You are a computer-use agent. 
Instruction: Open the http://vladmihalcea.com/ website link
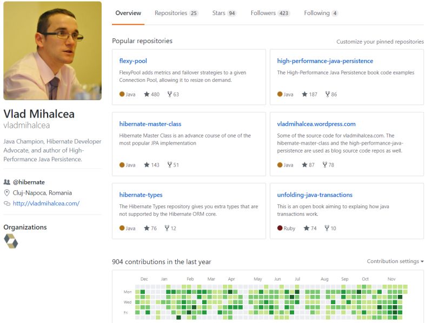pos(46,203)
